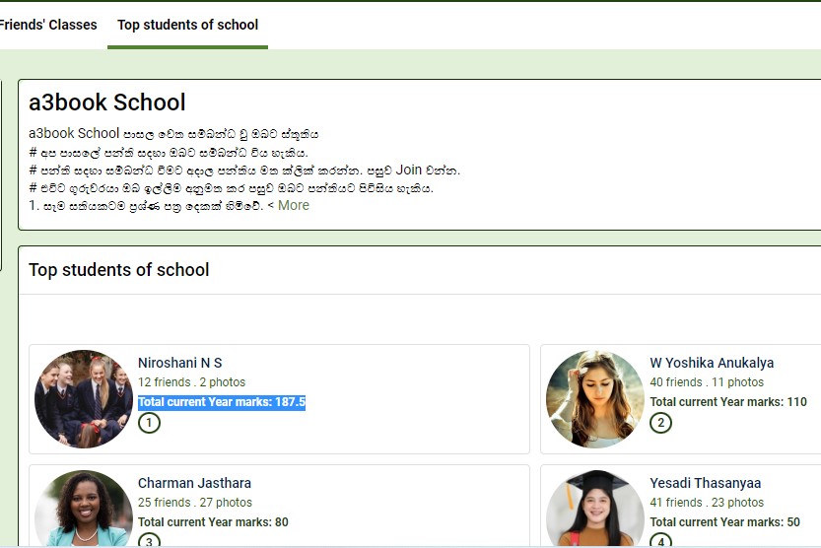The image size is (821, 548).
Task: Select the Top students of school tab
Action: tap(187, 25)
